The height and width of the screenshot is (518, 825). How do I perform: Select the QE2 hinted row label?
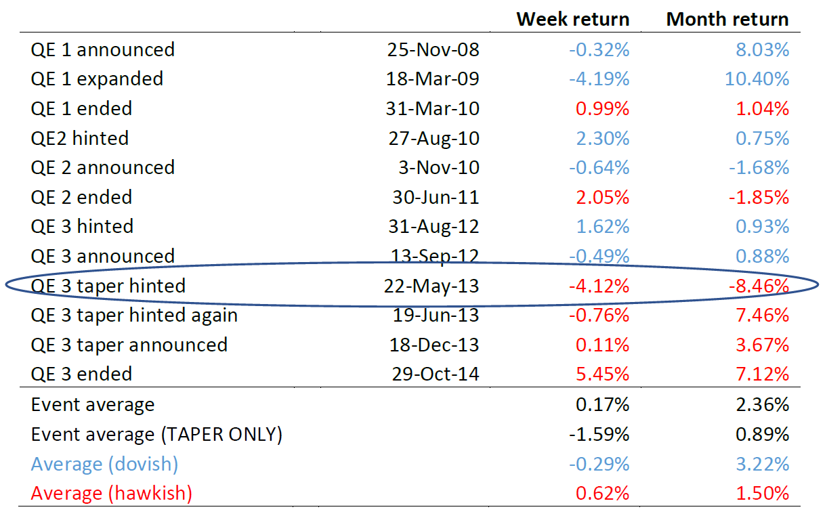79,138
